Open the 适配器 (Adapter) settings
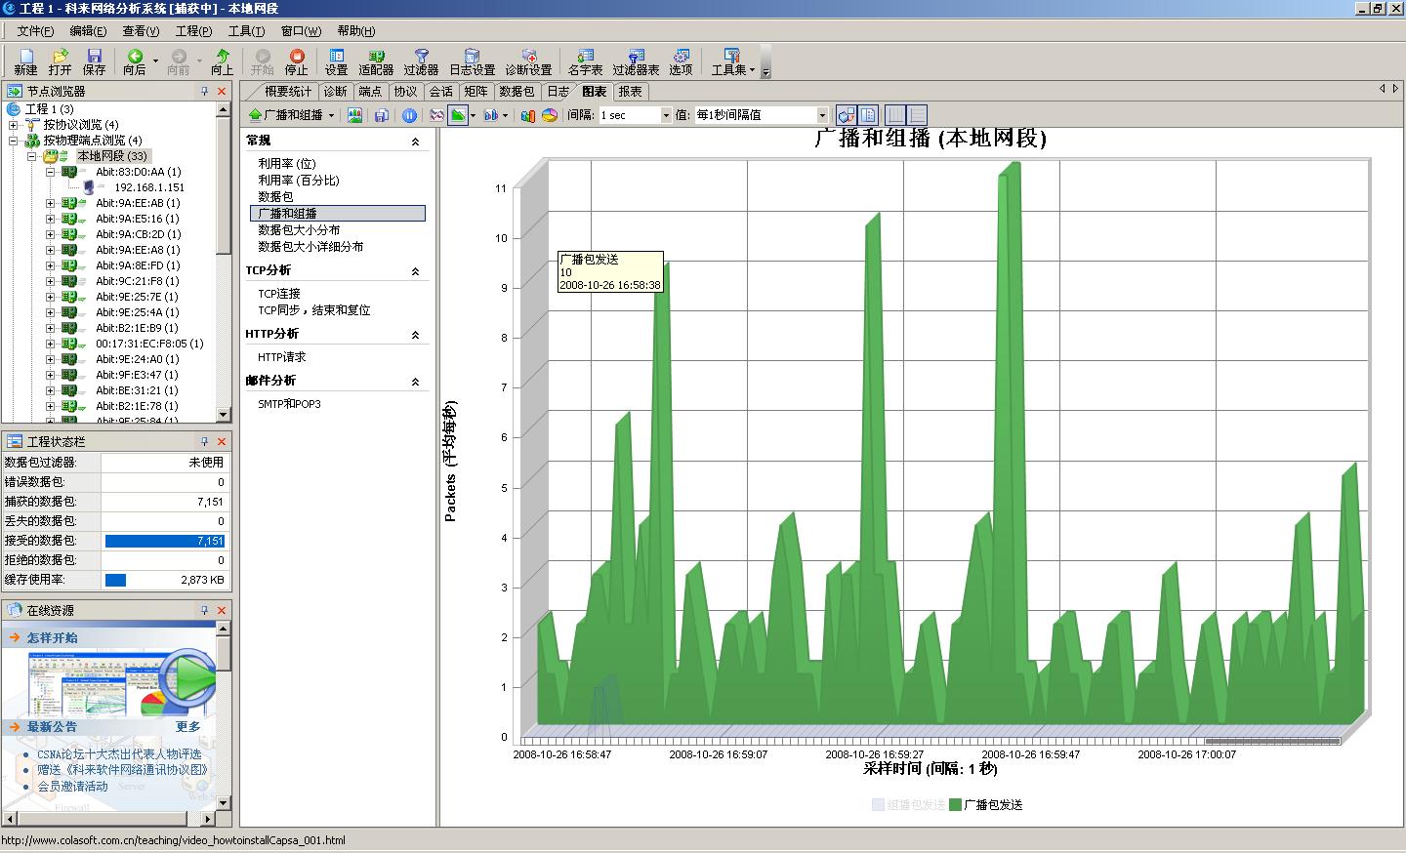The height and width of the screenshot is (853, 1406). click(376, 62)
